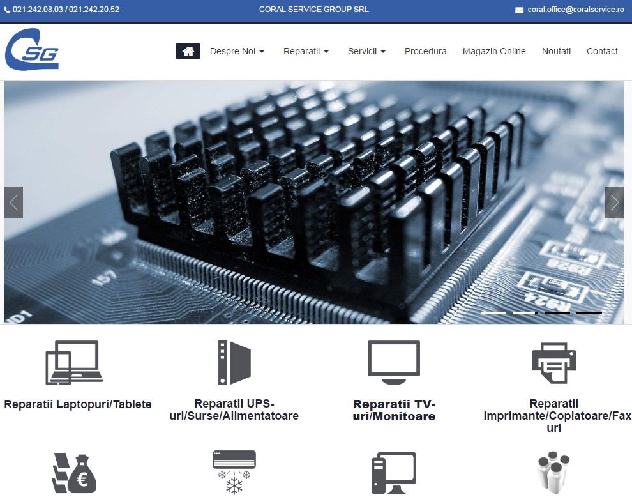Select the first slide indicator bar
This screenshot has width=632, height=504.
pos(493,313)
